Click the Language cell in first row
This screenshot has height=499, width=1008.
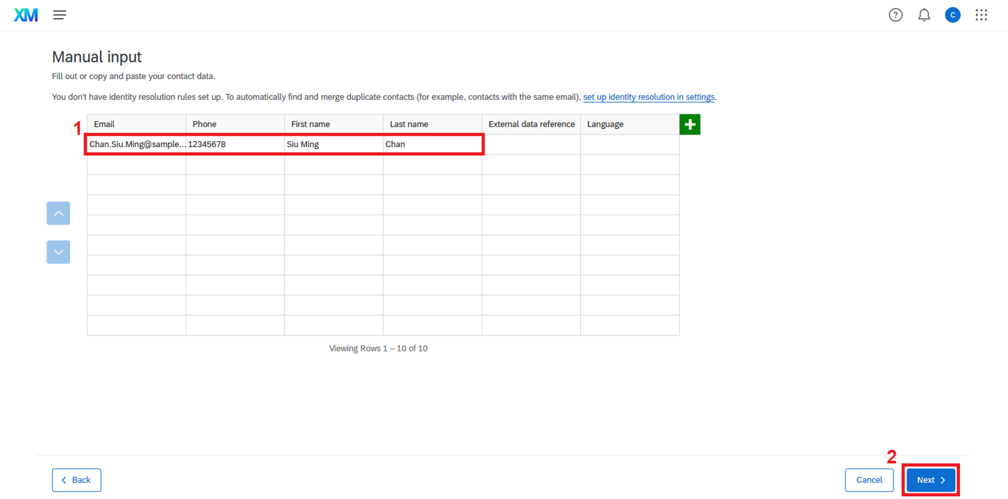coord(630,144)
